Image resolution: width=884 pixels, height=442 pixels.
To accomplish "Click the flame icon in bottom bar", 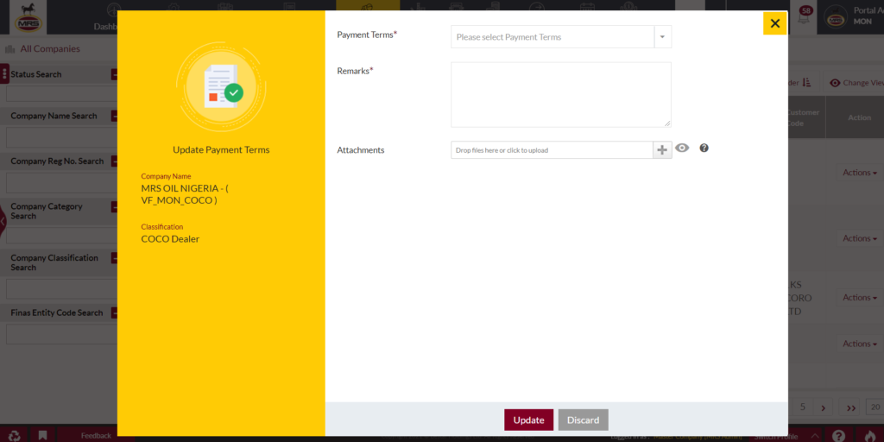I will (870, 435).
